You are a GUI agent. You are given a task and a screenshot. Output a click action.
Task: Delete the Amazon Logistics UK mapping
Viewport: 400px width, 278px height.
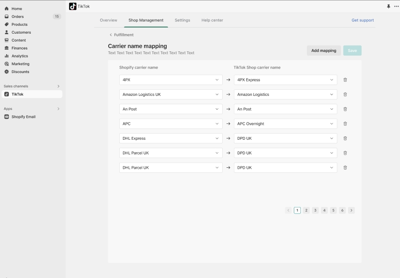pyautogui.click(x=345, y=94)
